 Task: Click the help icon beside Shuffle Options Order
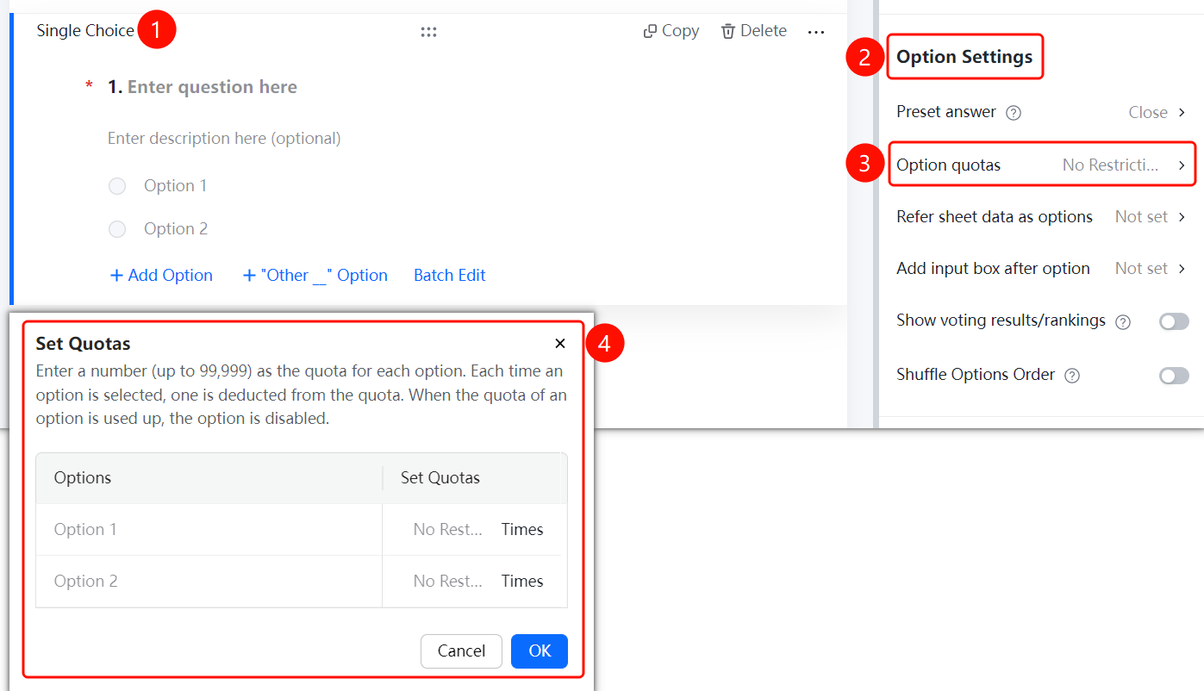click(x=1072, y=376)
